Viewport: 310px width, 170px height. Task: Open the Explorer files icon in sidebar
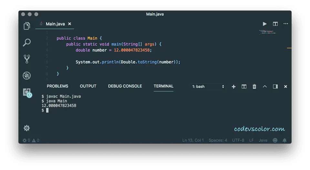[x=27, y=26]
